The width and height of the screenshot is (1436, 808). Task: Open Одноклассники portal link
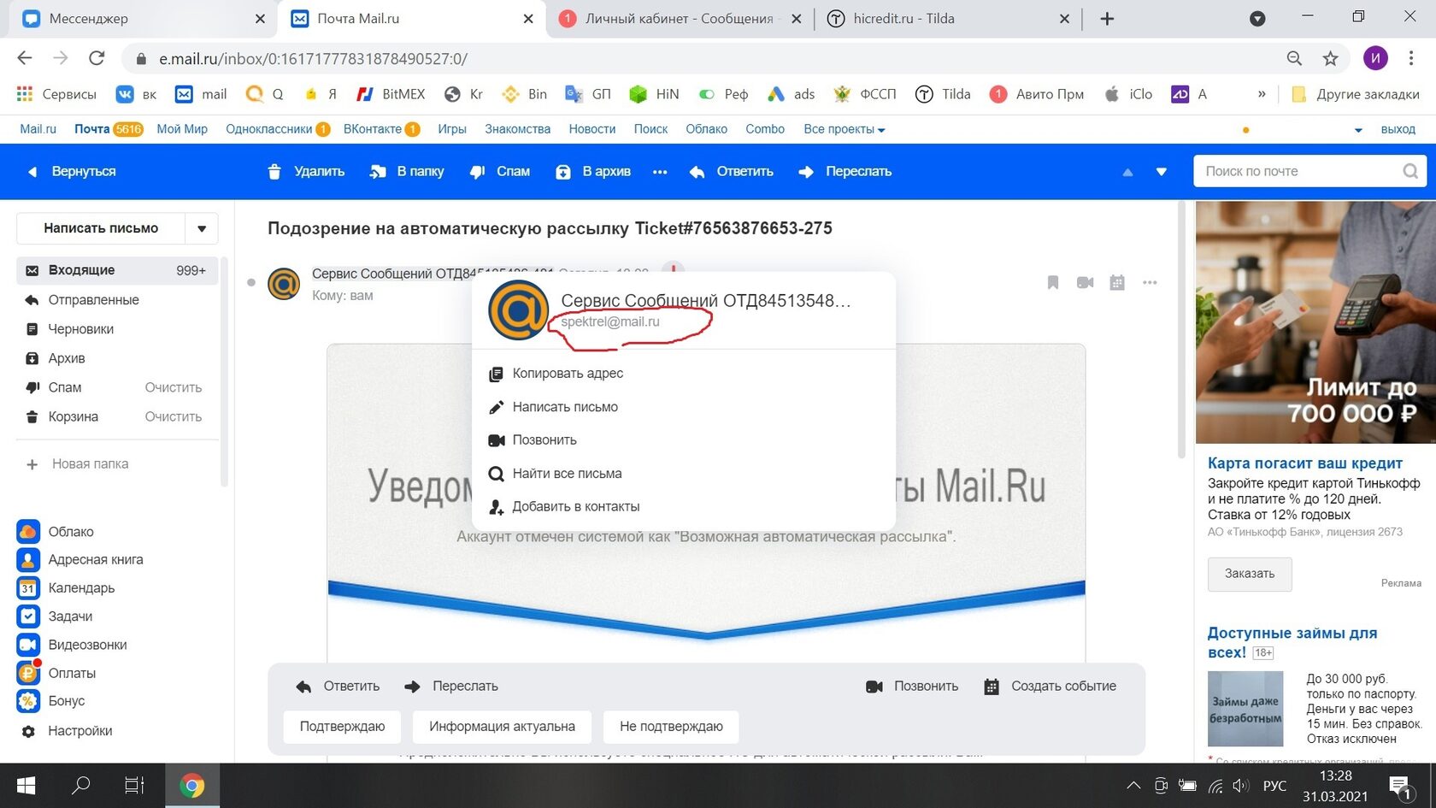269,129
